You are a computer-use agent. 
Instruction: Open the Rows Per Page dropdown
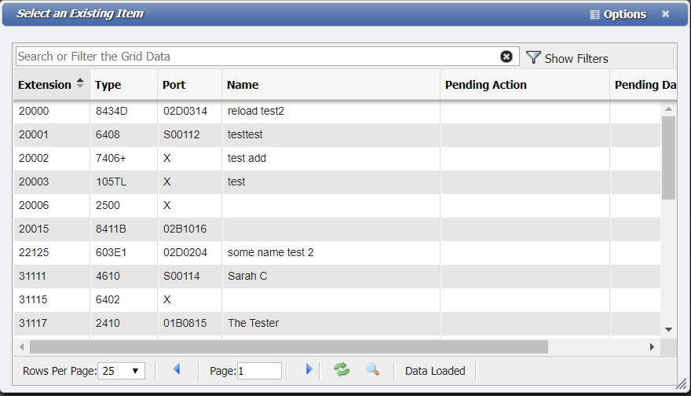pyautogui.click(x=122, y=371)
